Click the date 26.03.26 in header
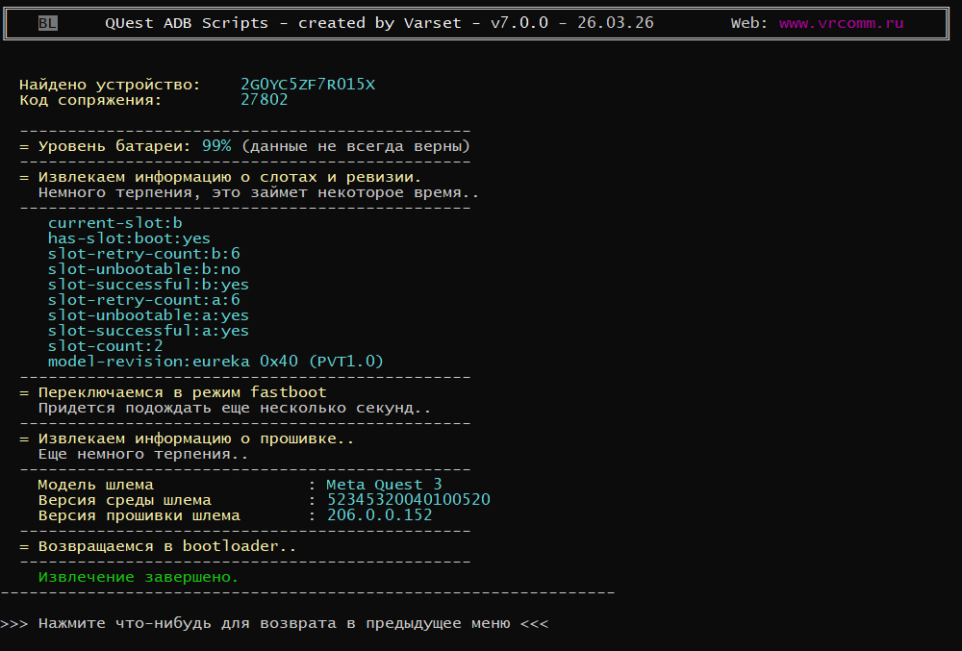This screenshot has height=651, width=962. coord(616,23)
